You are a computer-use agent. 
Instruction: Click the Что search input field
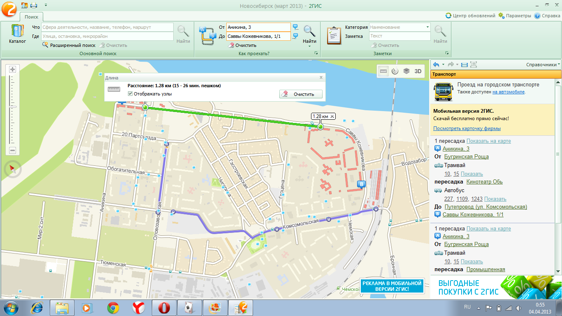[107, 27]
